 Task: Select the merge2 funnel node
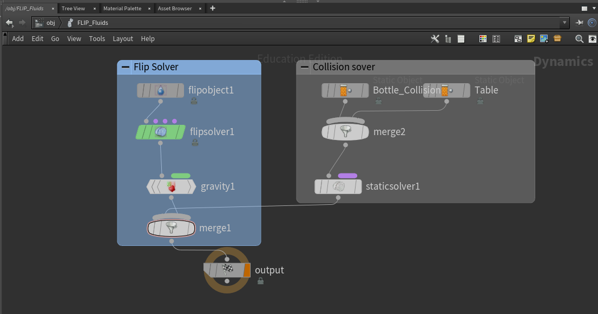(345, 132)
